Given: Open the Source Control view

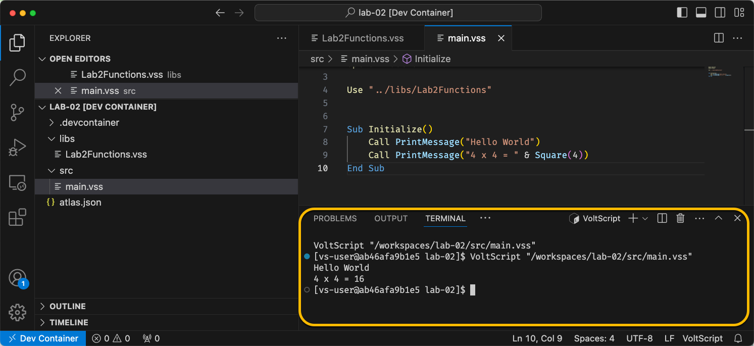Looking at the screenshot, I should point(17,112).
